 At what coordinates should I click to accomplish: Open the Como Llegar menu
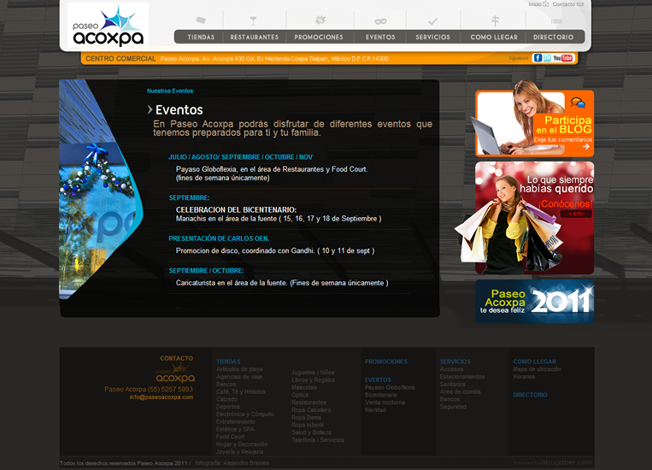pyautogui.click(x=494, y=37)
